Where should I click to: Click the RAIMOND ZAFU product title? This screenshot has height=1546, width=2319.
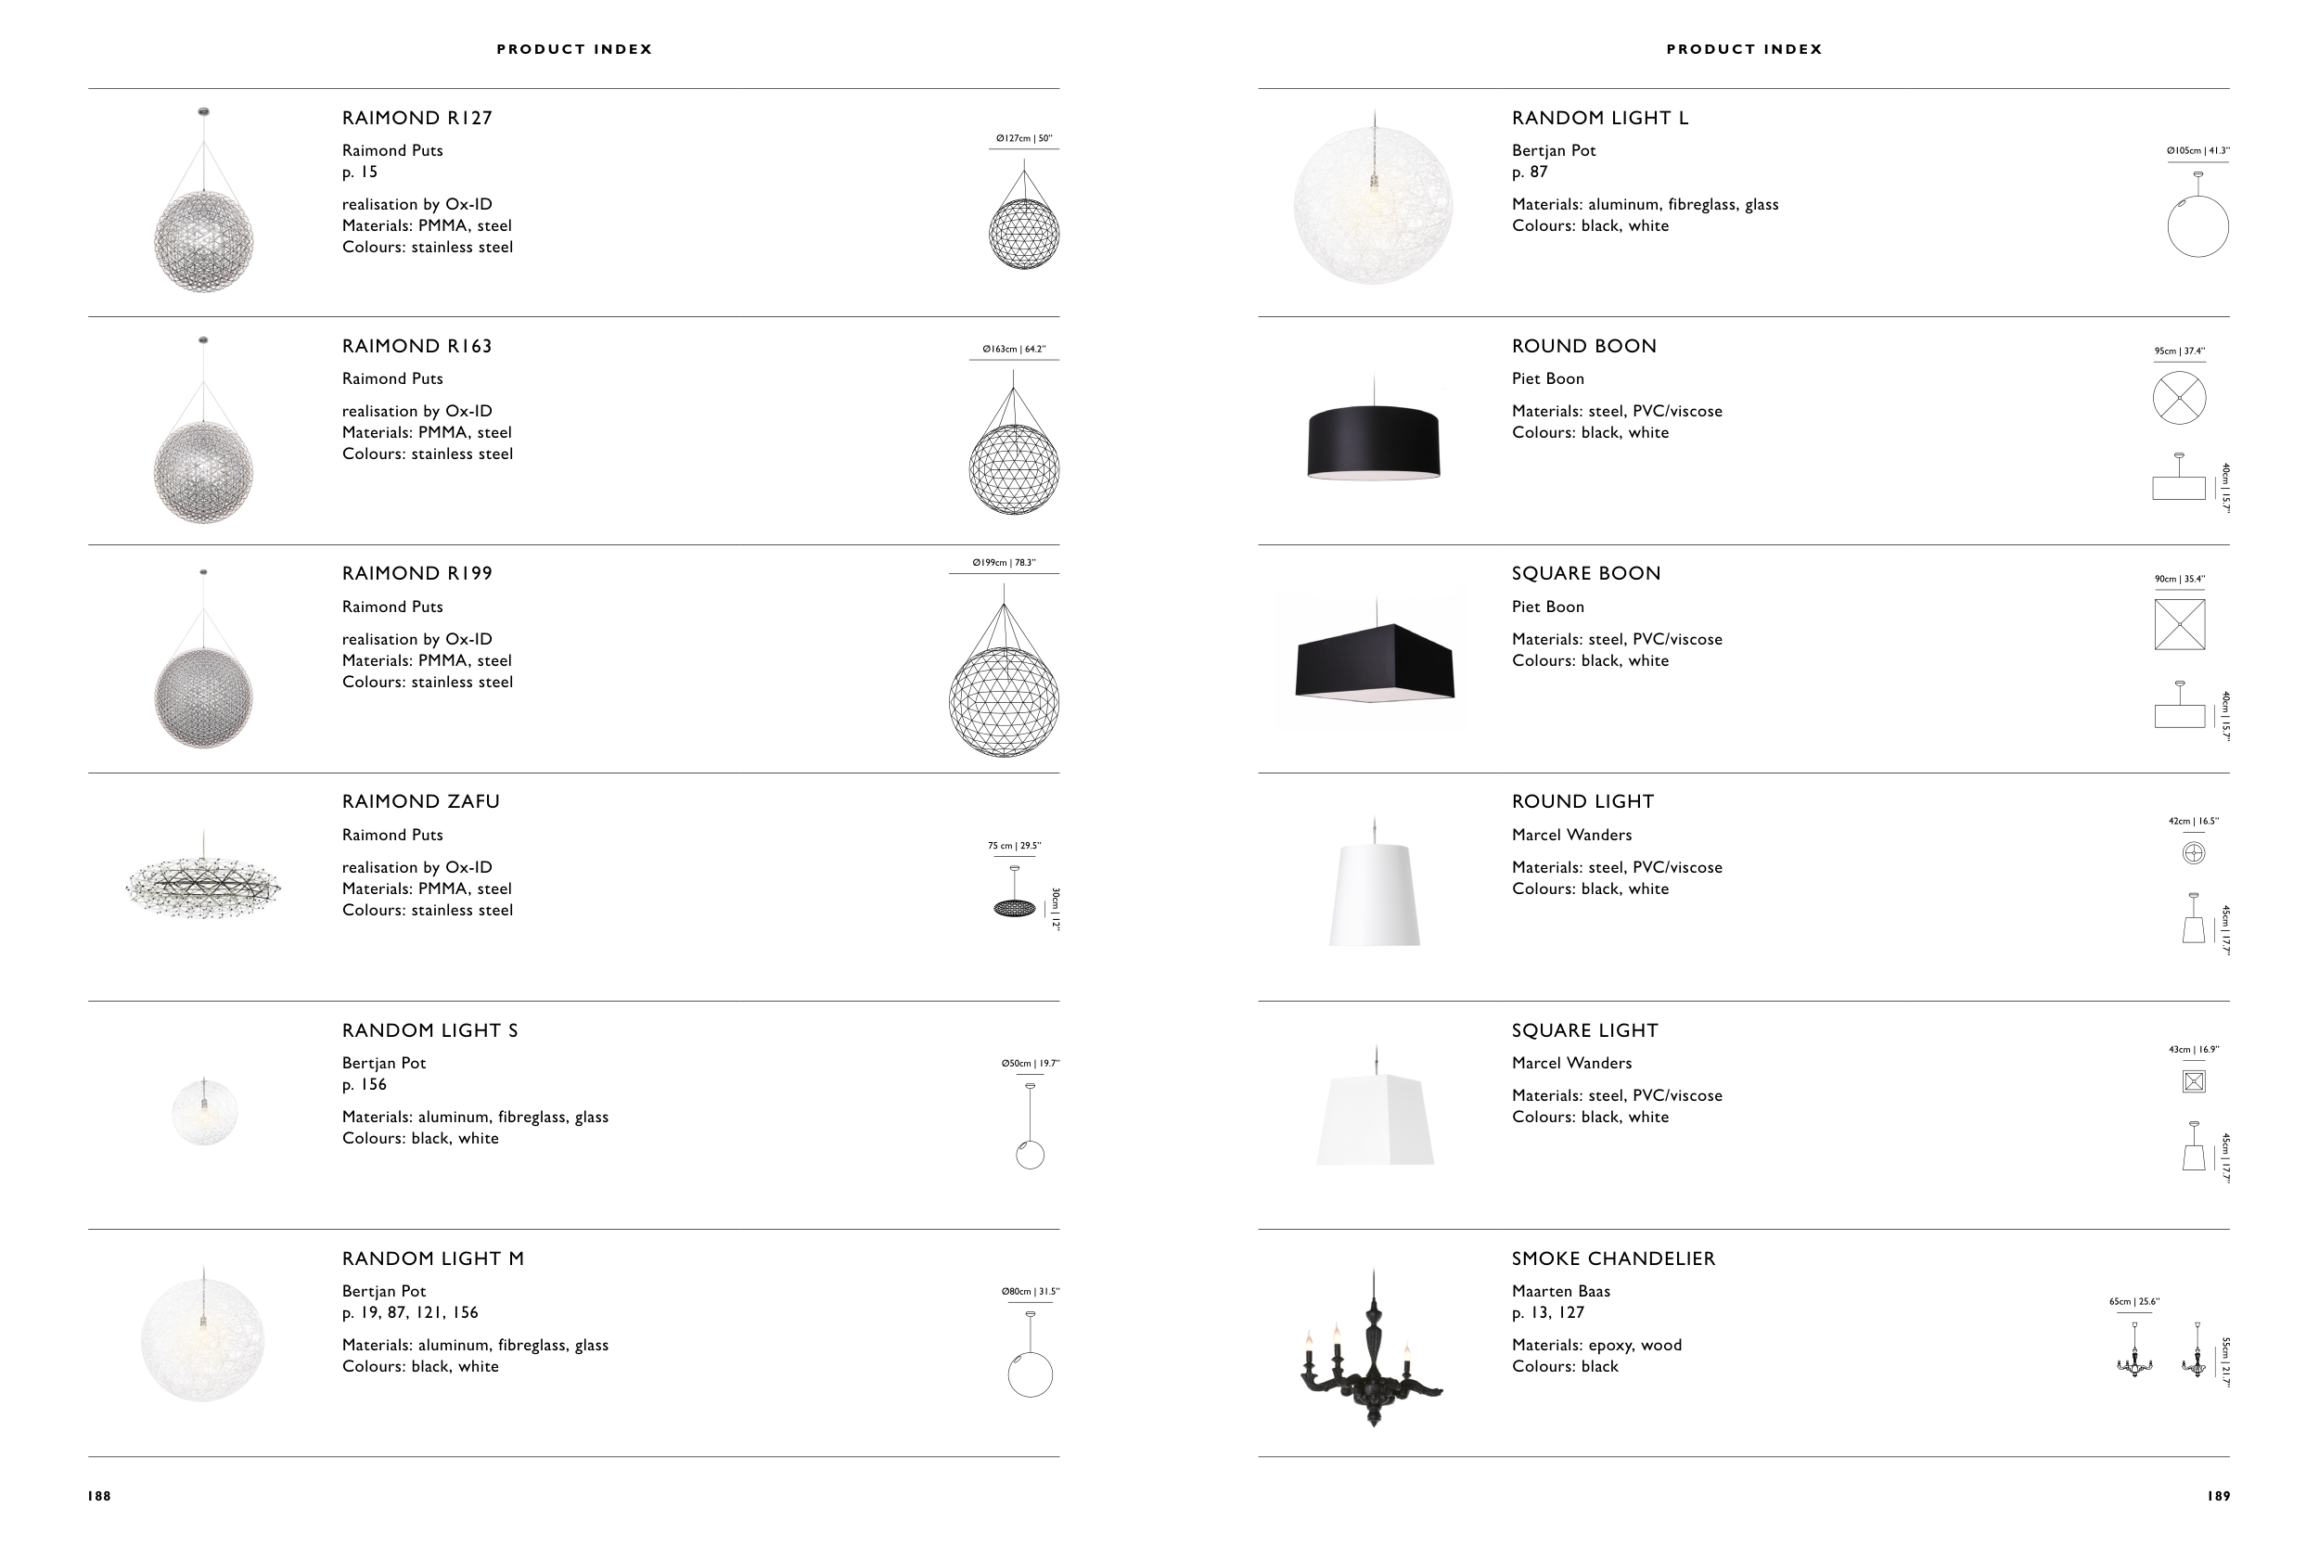[x=421, y=801]
